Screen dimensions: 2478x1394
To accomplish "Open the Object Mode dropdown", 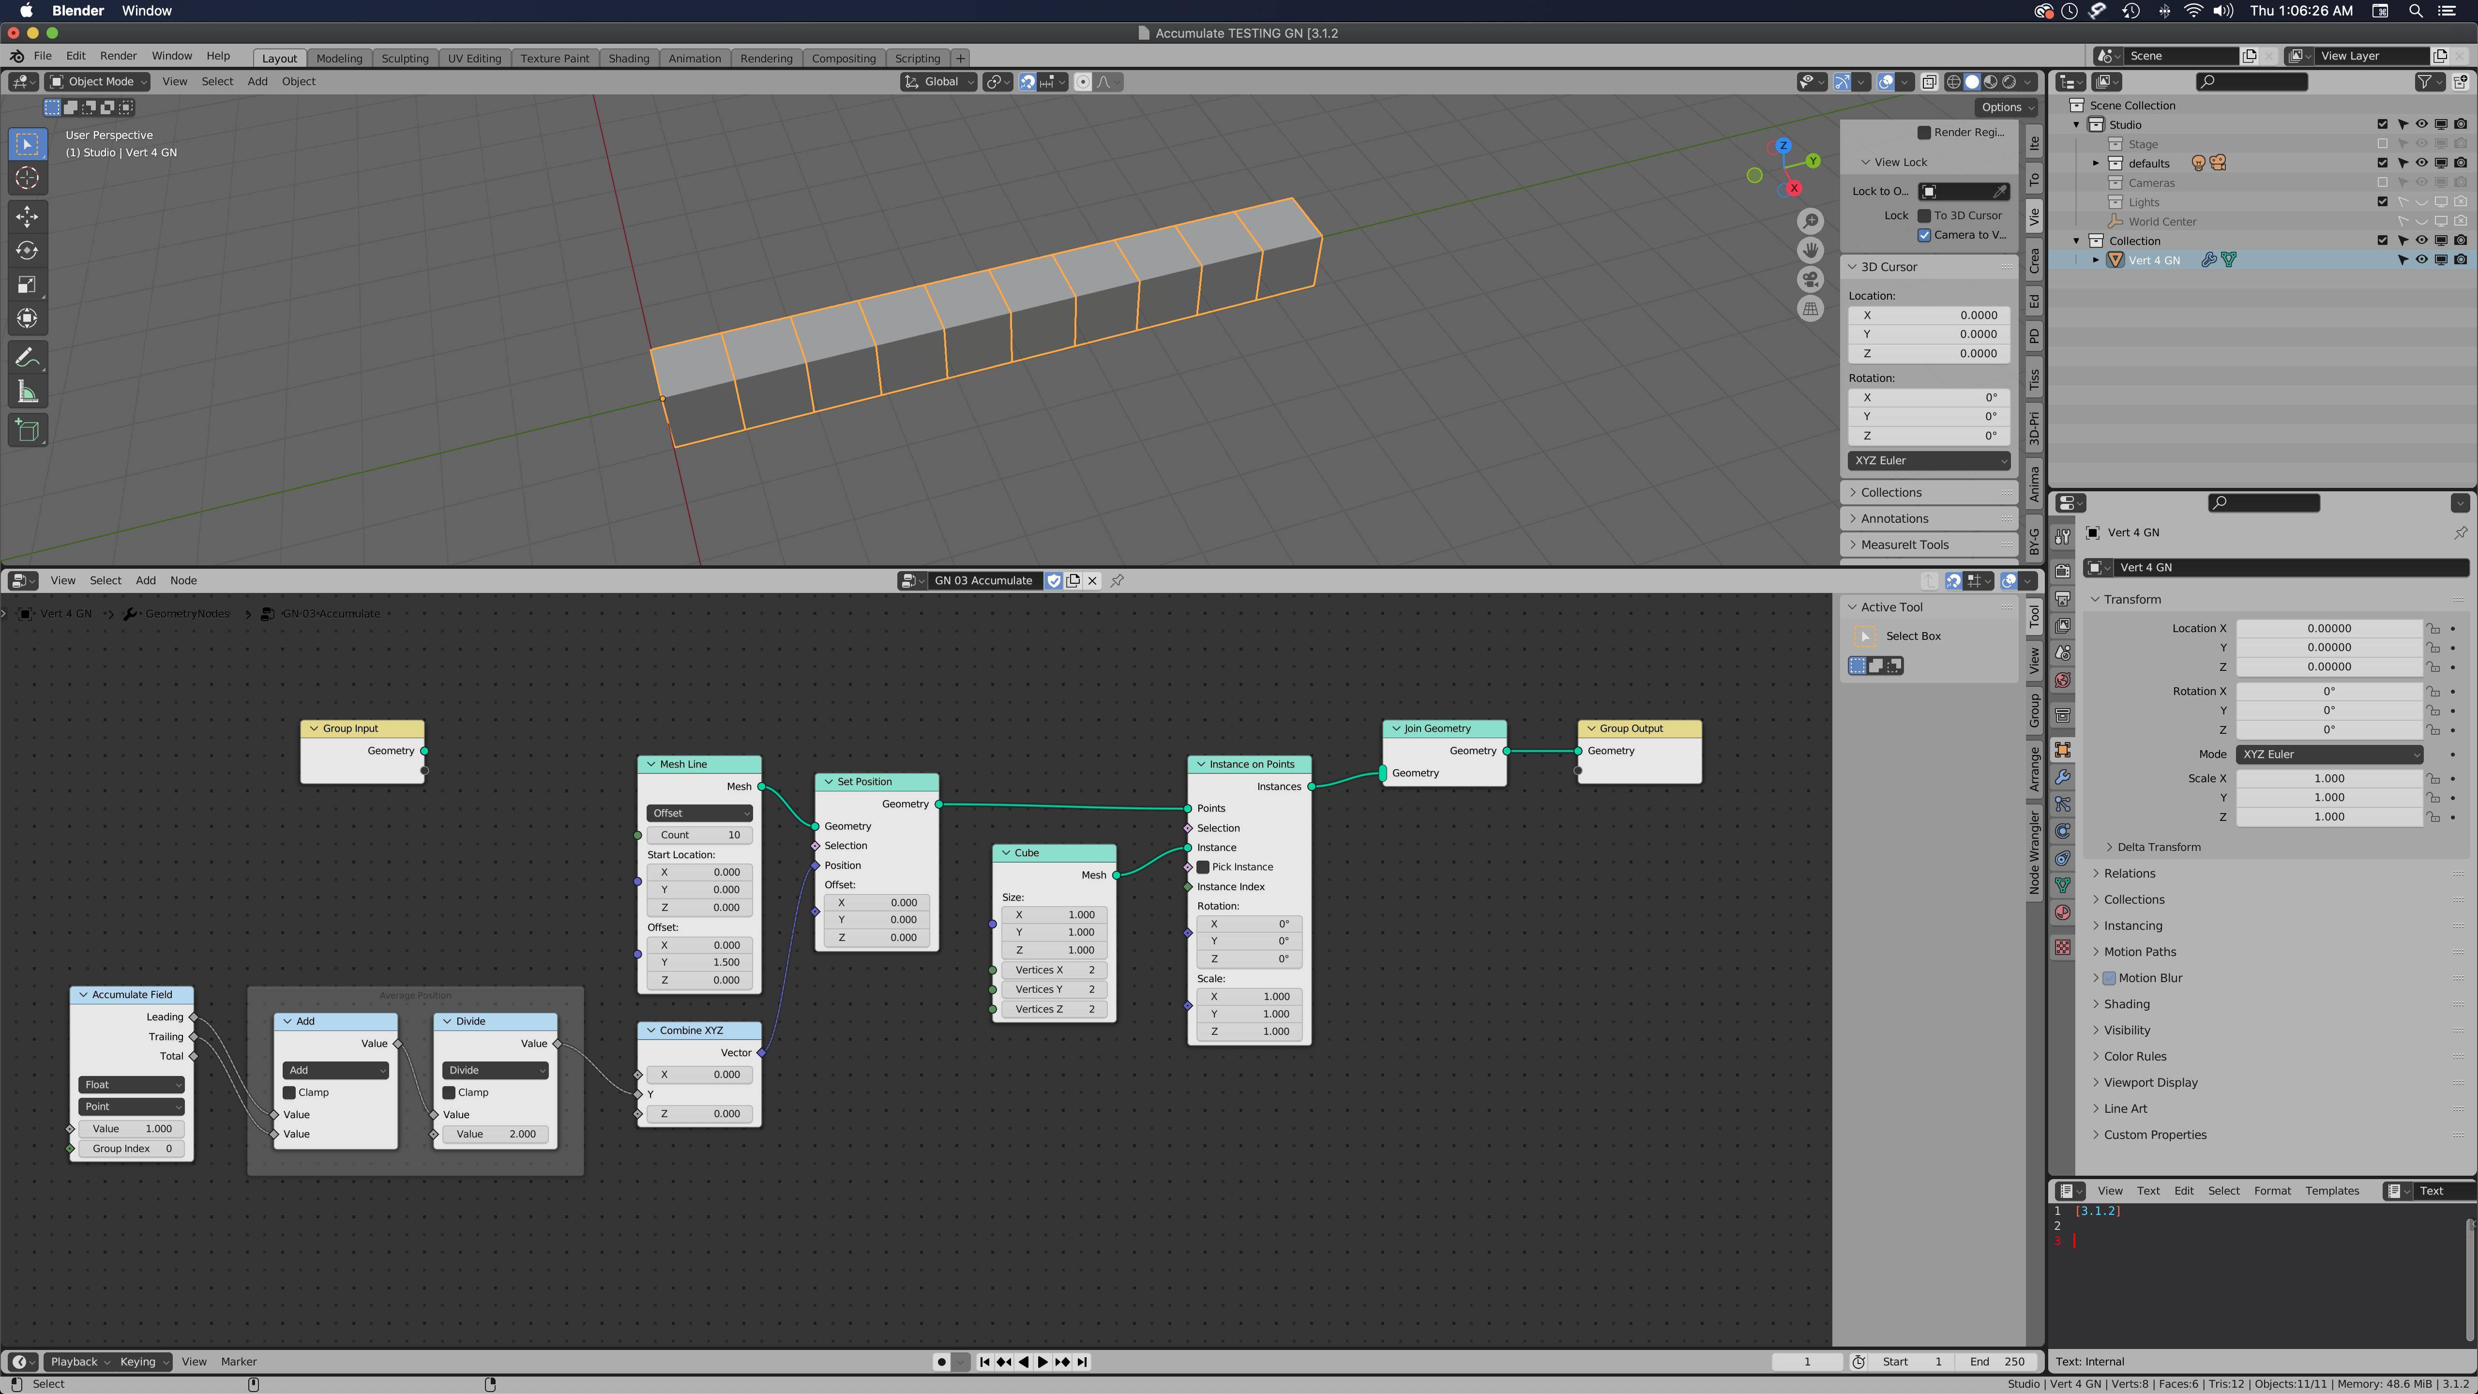I will coord(98,82).
